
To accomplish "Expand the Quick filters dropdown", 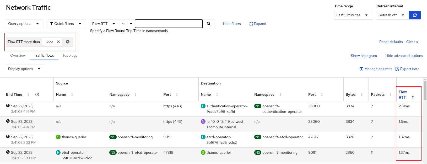I will [67, 24].
